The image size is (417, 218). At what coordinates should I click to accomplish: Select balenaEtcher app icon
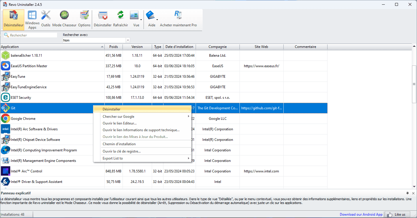(x=6, y=55)
